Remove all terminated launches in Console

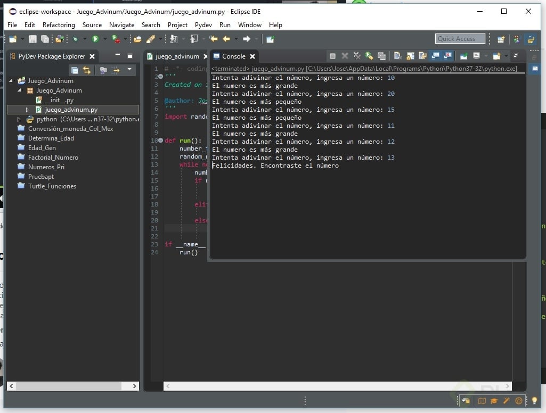tap(357, 56)
